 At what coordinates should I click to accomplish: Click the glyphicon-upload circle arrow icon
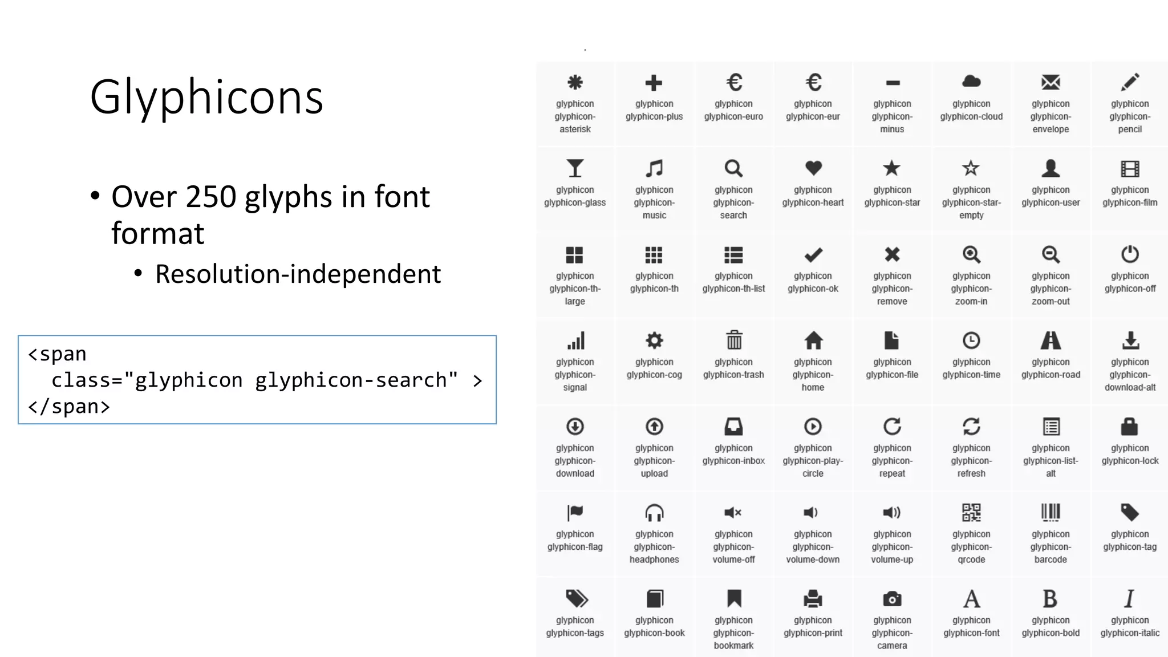click(x=654, y=427)
